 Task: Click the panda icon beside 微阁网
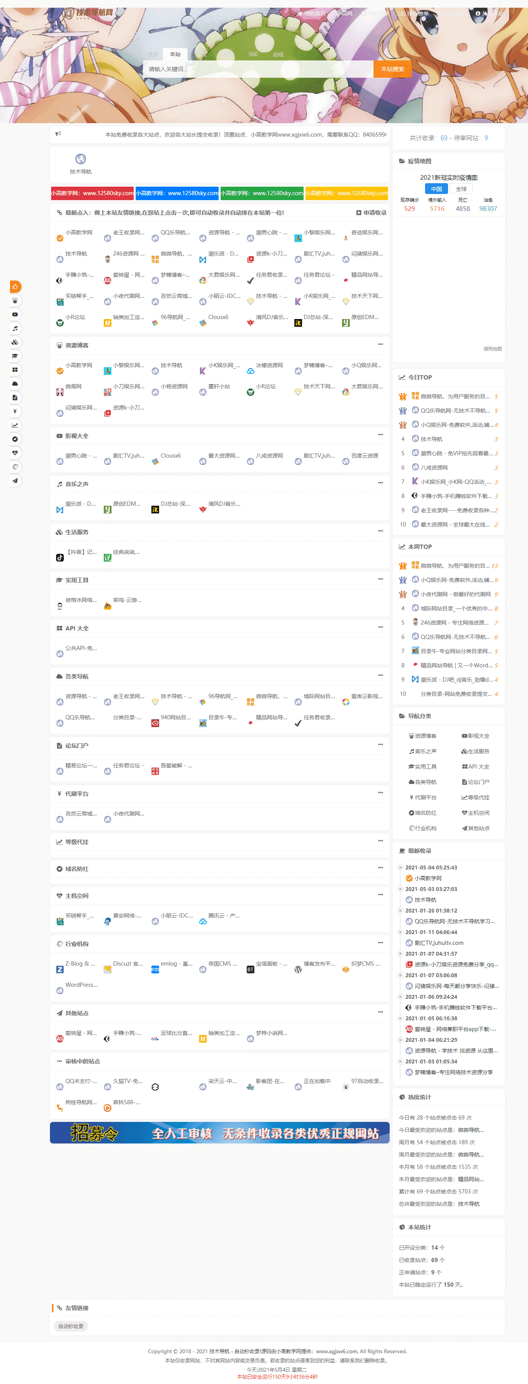(60, 392)
